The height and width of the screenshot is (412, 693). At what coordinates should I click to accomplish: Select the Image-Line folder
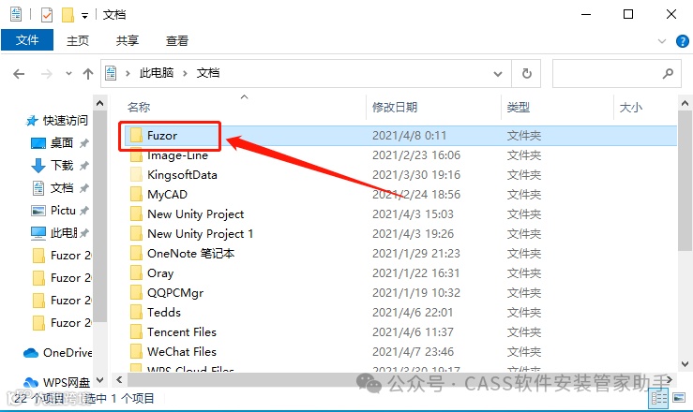point(177,155)
